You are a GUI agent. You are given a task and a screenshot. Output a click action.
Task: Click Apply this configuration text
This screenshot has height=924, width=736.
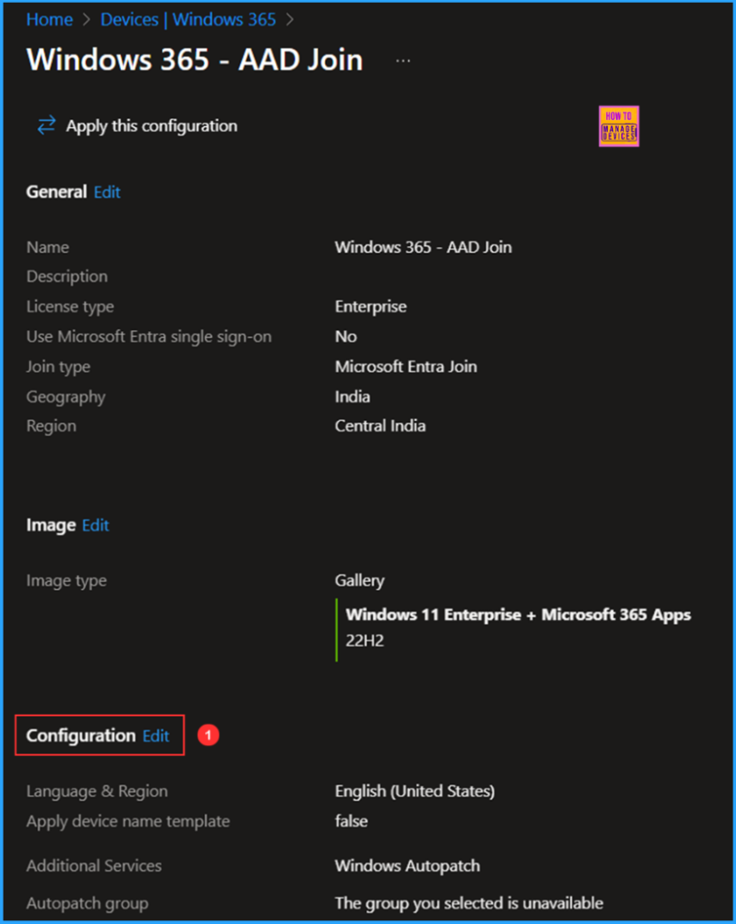152,126
